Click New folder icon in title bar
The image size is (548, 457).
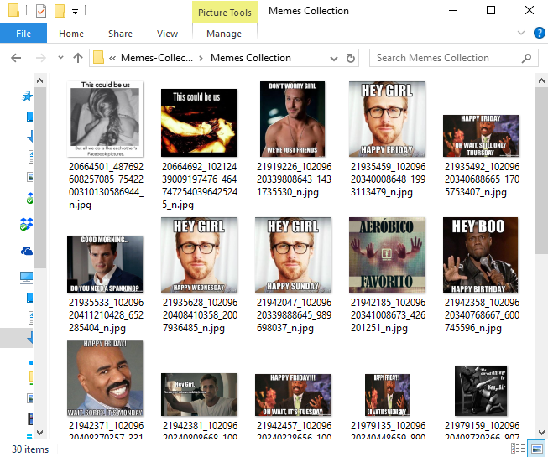(60, 11)
